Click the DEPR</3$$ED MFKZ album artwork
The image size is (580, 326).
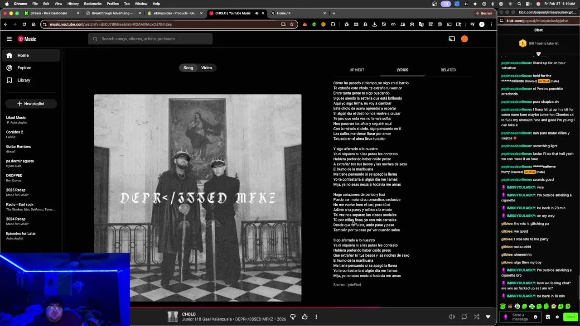(198, 198)
